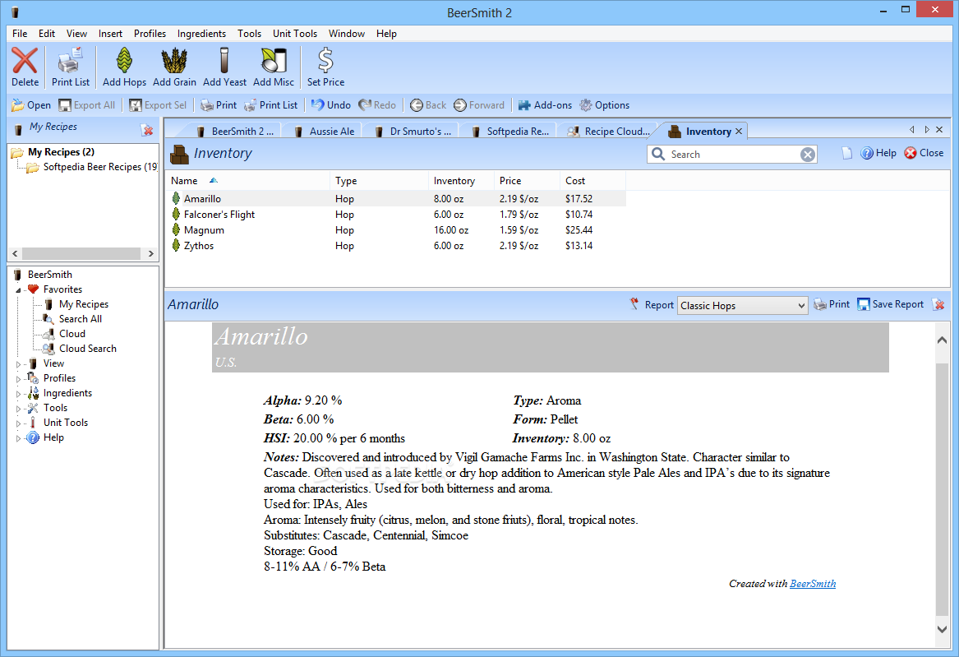Viewport: 959px width, 657px height.
Task: Open the Unit Tools menu
Action: 295,34
